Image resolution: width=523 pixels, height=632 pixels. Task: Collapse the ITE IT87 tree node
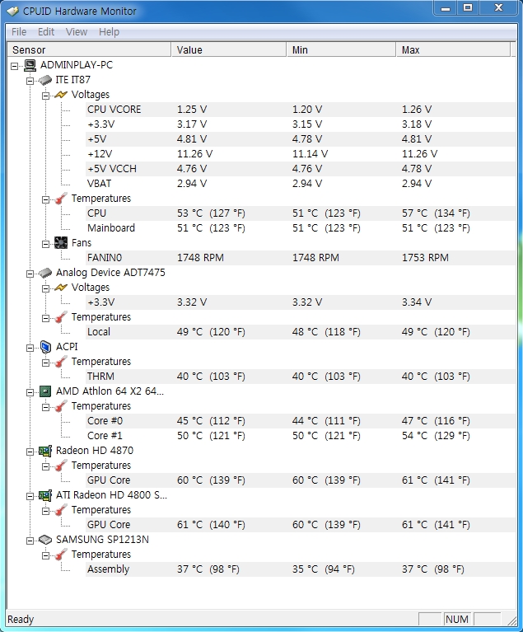[x=30, y=80]
